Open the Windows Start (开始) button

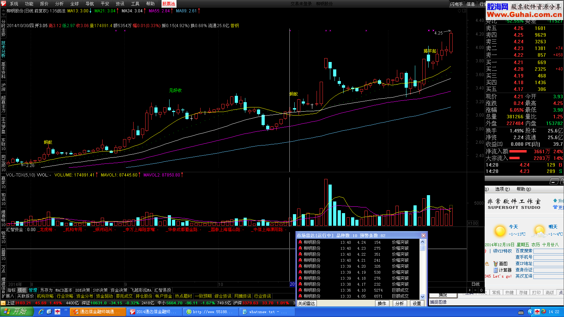17,311
